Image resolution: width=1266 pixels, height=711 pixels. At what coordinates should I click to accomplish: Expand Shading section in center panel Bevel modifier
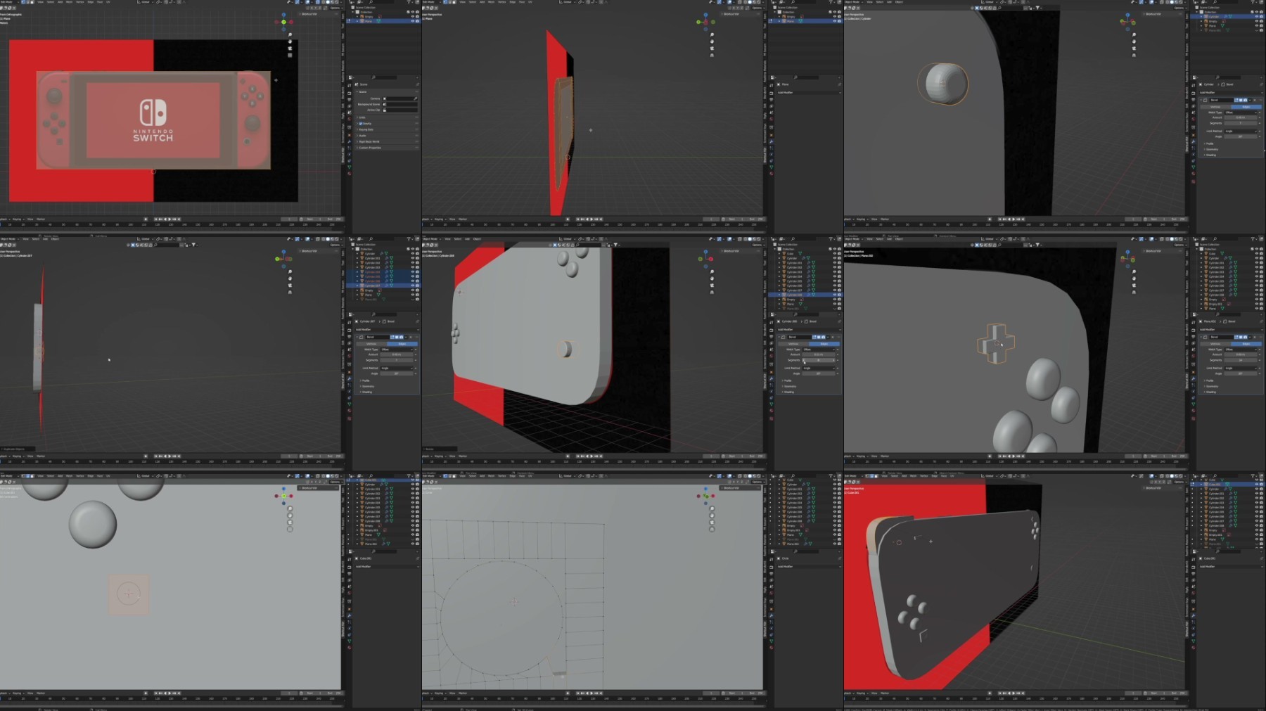click(789, 392)
